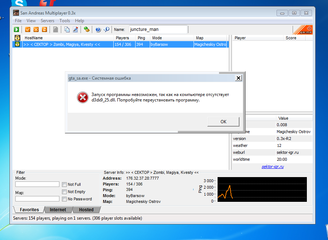The image size is (328, 240).
Task: Click the weather rule row
Action: pos(272,145)
